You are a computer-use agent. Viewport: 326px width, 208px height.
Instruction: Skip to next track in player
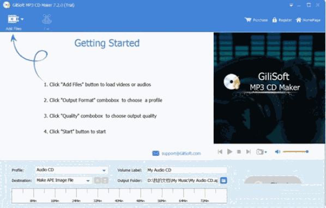[x=249, y=152]
